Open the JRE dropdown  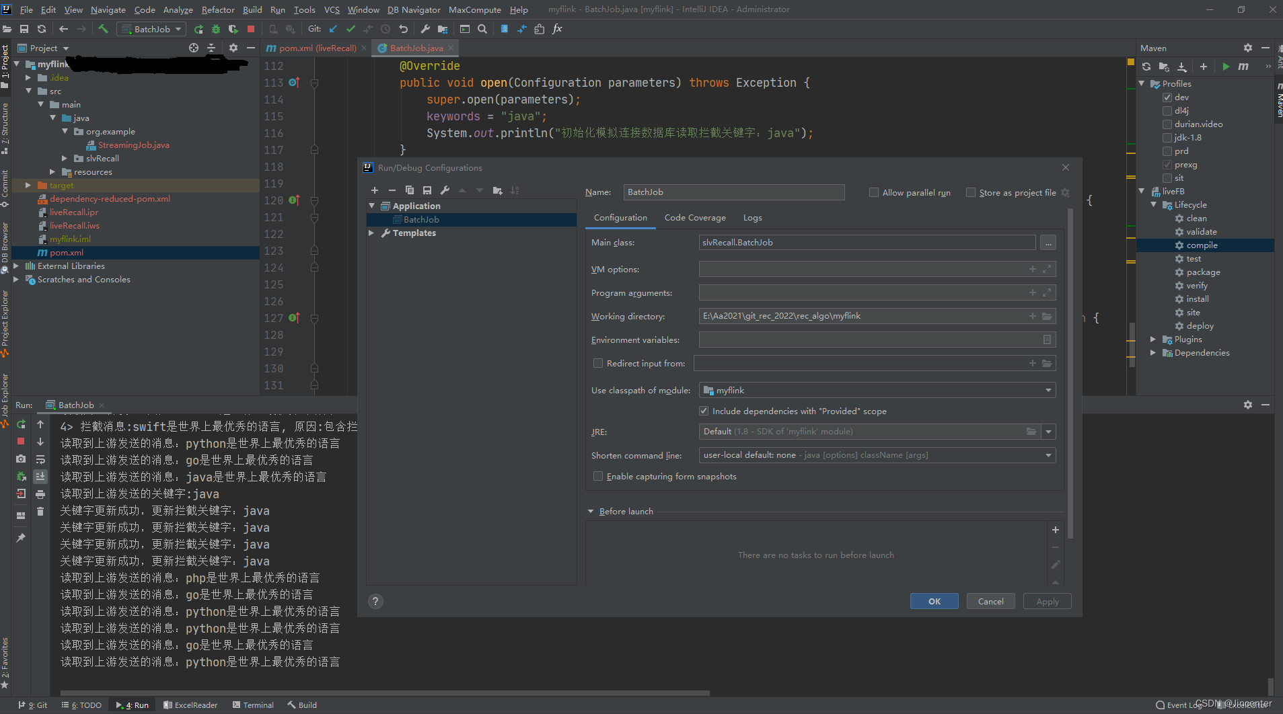1048,431
